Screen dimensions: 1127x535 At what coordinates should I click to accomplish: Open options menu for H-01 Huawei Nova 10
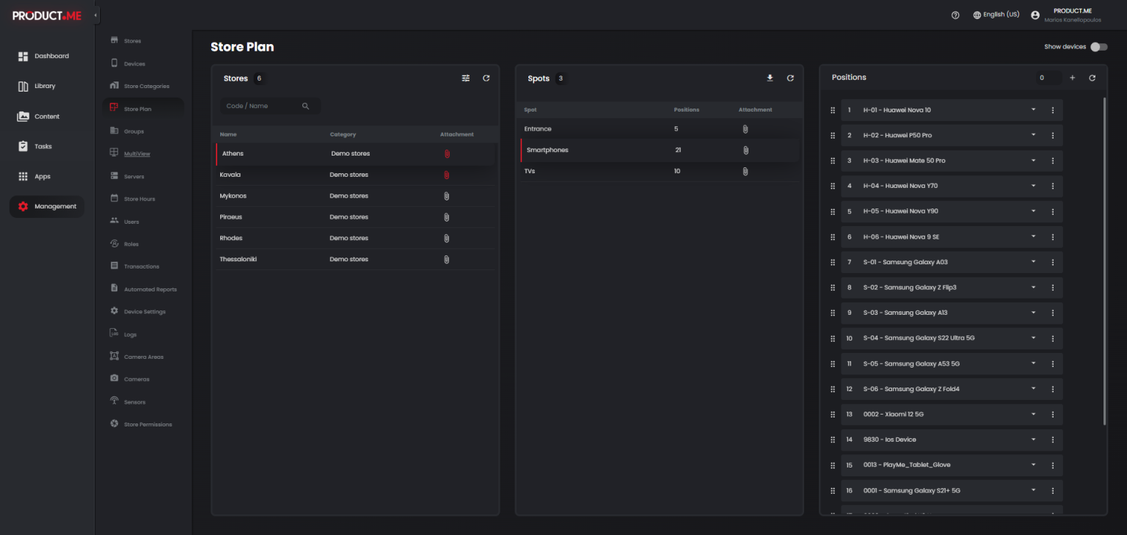point(1053,110)
